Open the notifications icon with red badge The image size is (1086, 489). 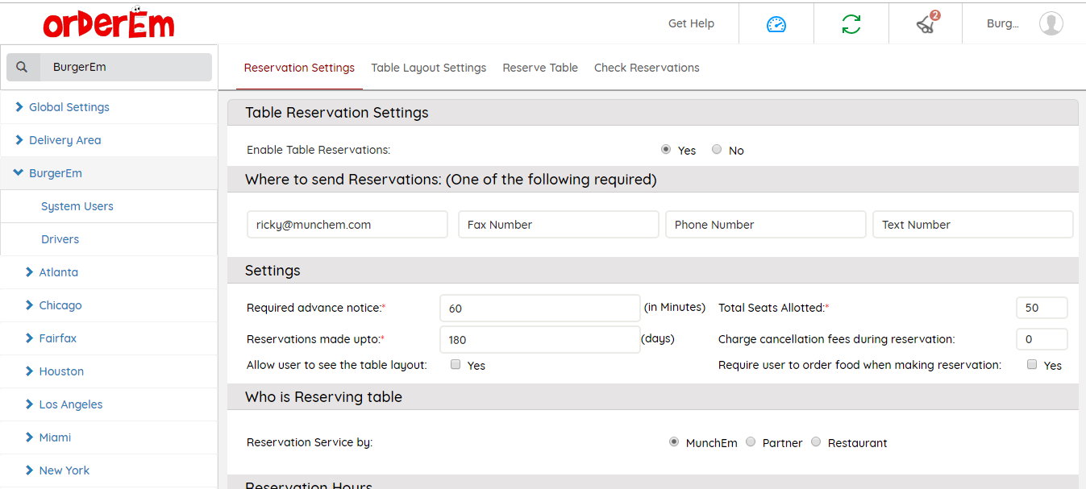[x=926, y=24]
